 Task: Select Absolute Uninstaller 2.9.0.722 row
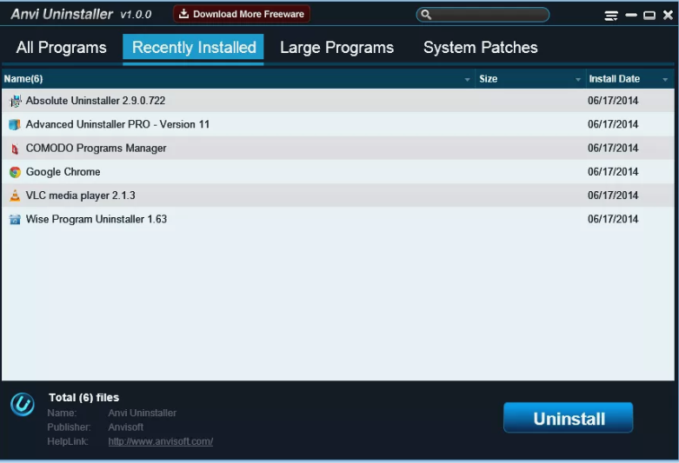click(338, 101)
